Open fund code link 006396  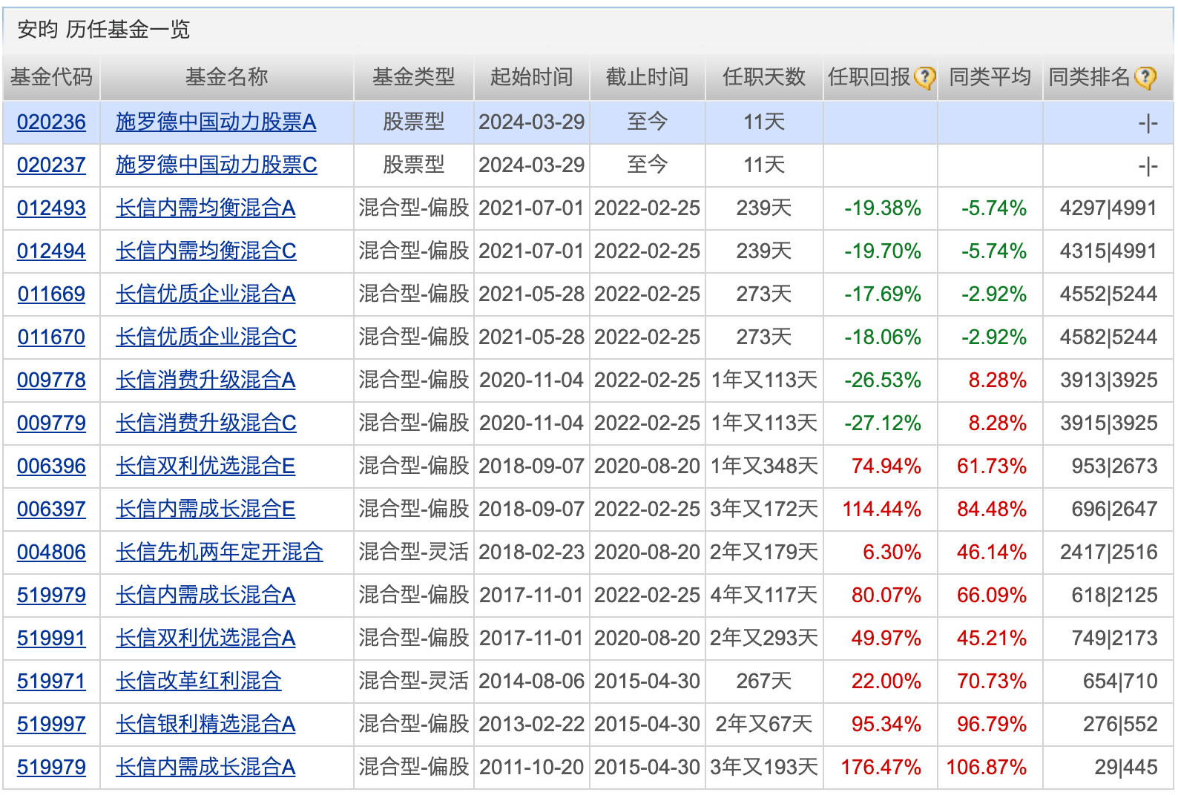pyautogui.click(x=51, y=466)
